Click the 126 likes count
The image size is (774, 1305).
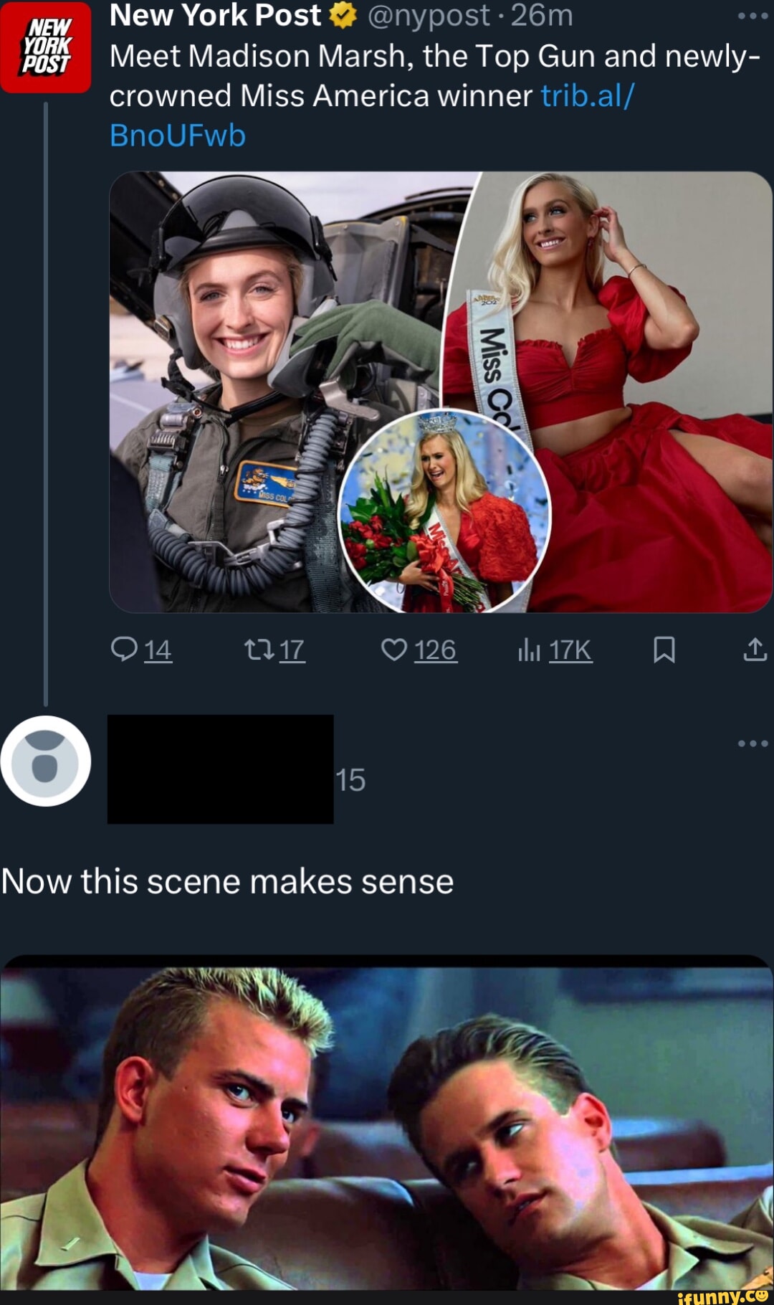click(435, 650)
